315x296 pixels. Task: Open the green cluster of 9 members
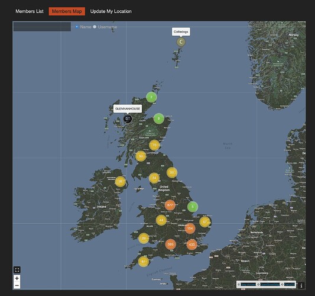159,118
